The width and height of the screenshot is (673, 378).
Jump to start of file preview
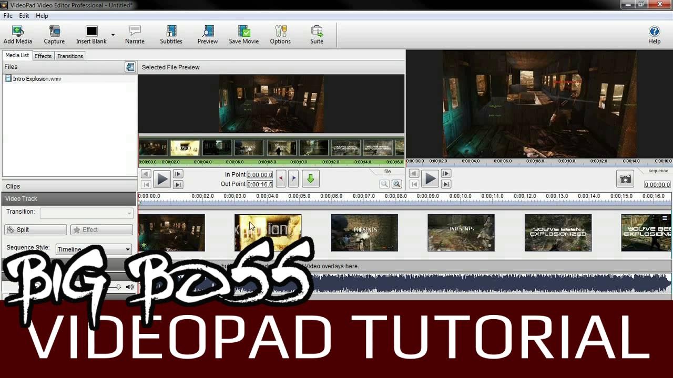(x=146, y=184)
